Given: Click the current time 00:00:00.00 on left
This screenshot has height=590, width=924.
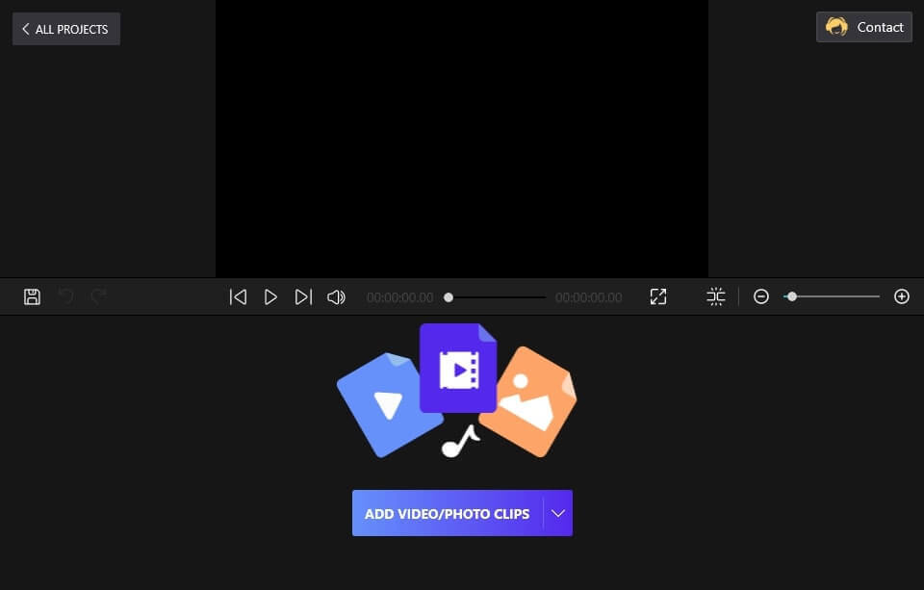Looking at the screenshot, I should pos(400,297).
